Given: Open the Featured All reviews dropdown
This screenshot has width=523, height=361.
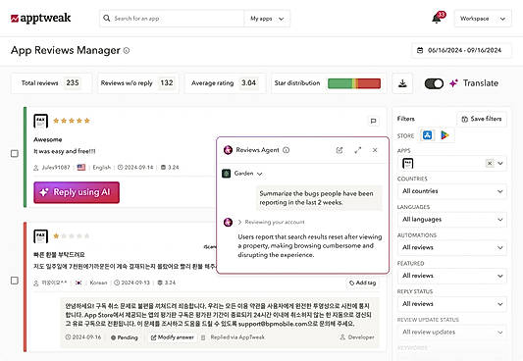Looking at the screenshot, I should [x=452, y=276].
